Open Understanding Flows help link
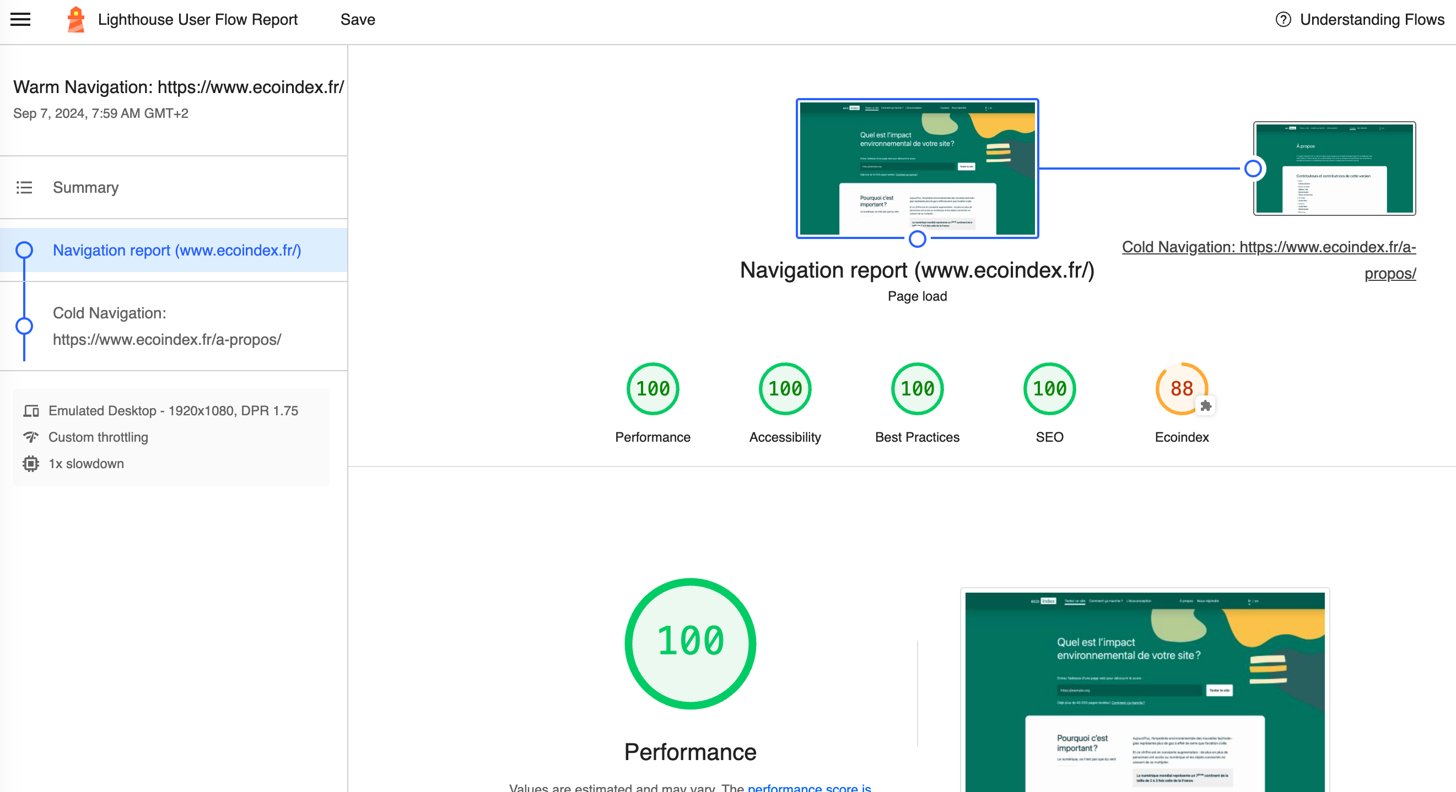Viewport: 1456px width, 792px height. click(x=1360, y=20)
